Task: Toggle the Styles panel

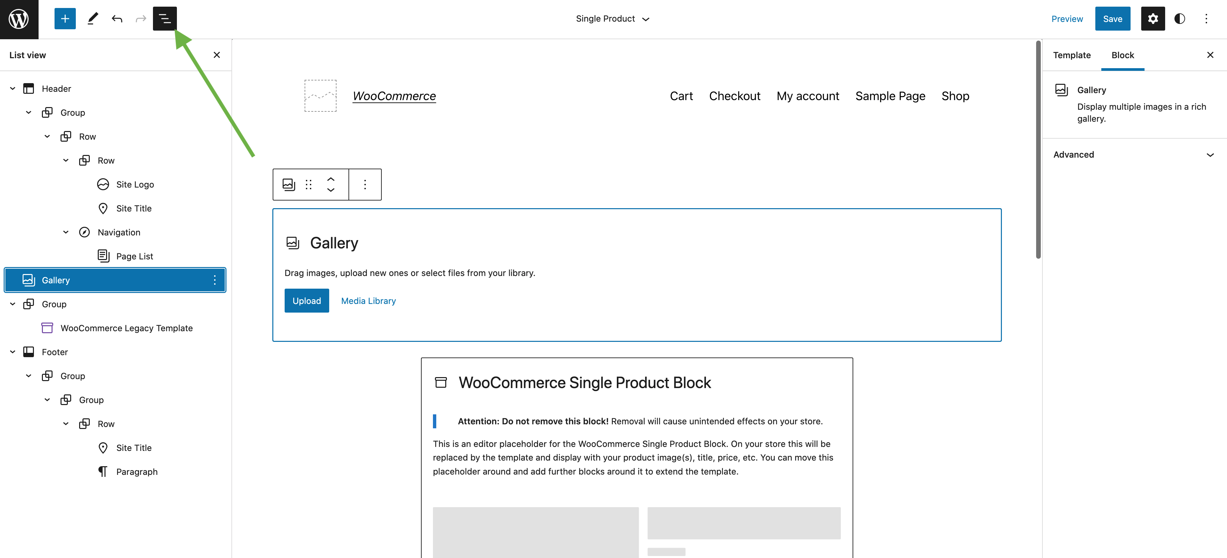Action: pyautogui.click(x=1180, y=19)
